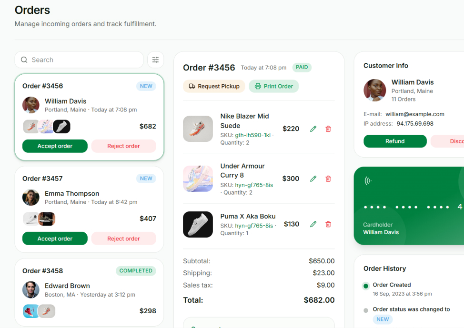Reject order #3457
This screenshot has width=464, height=328.
click(123, 239)
